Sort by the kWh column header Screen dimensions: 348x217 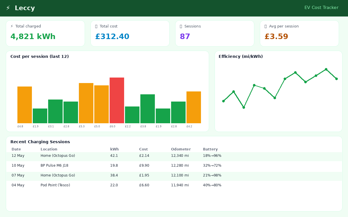tap(115, 149)
